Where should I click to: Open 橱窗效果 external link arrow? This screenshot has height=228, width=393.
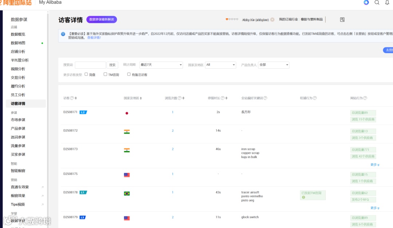pyautogui.click(x=42, y=196)
